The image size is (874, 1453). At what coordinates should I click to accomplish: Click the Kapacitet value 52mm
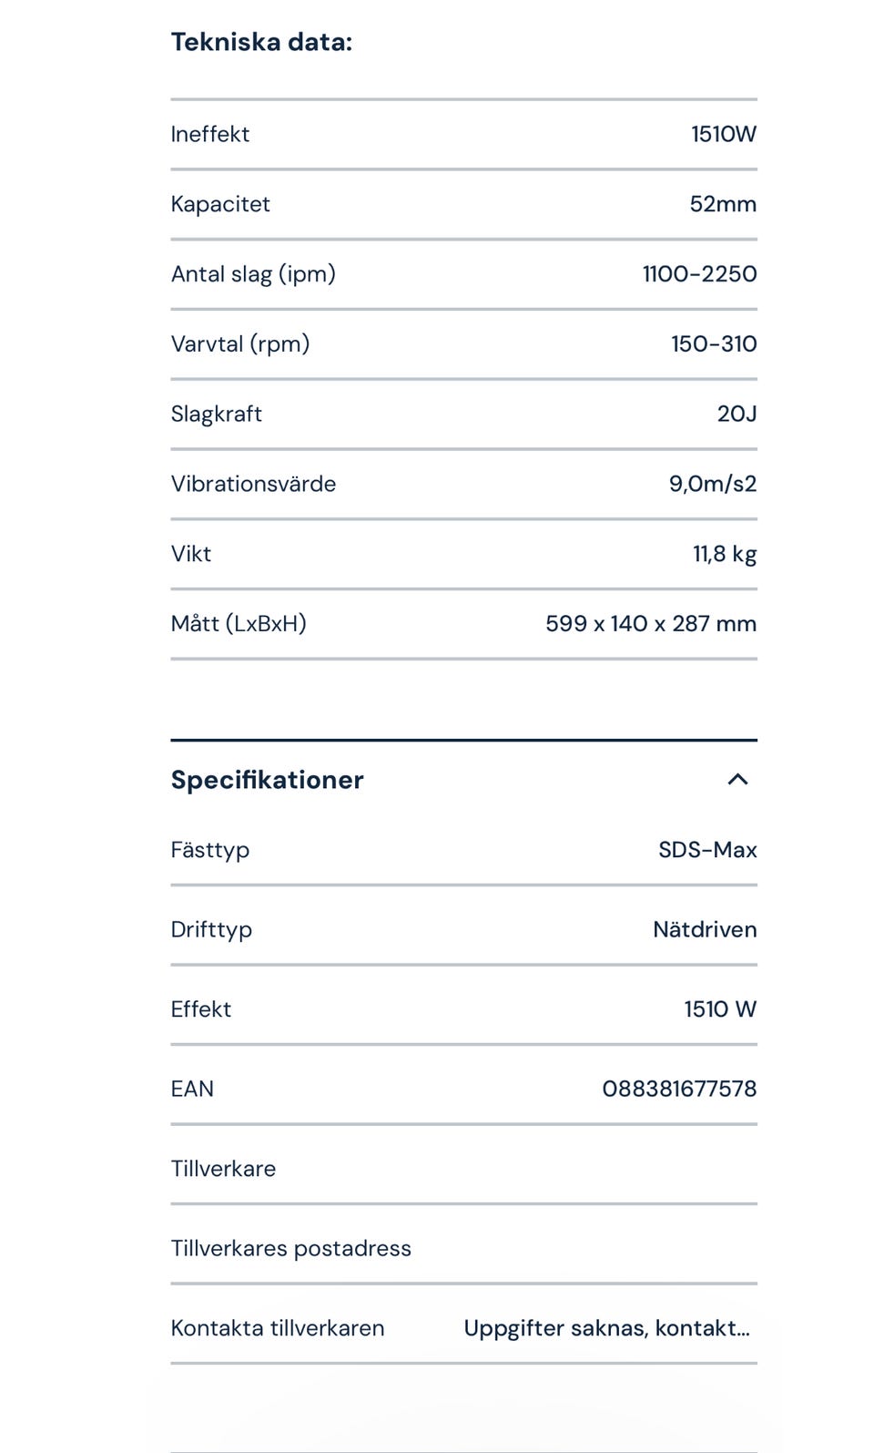(723, 204)
